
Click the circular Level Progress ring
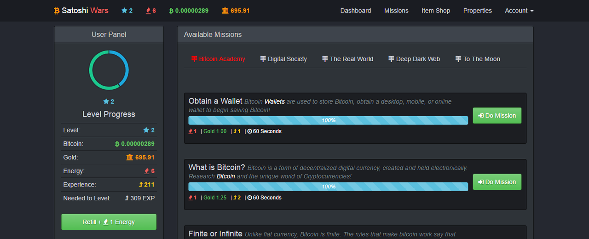point(109,70)
